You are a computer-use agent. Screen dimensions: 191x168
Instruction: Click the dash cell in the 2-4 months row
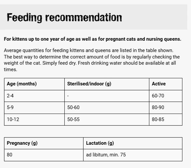[x=68, y=96]
